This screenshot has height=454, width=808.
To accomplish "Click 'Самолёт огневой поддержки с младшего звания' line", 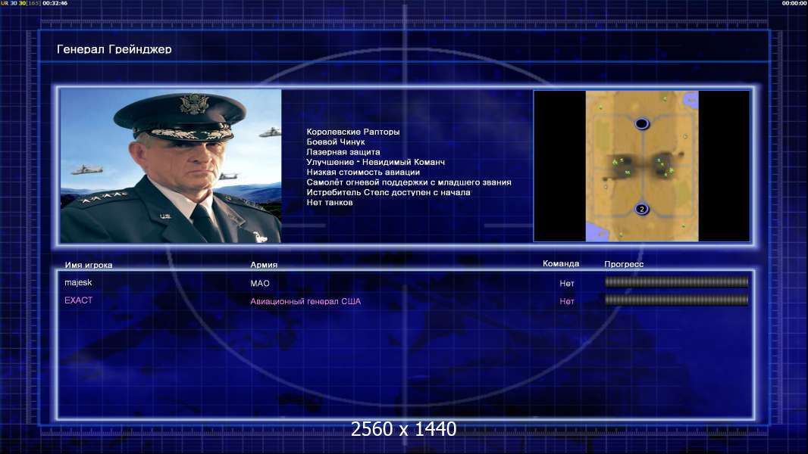I will [409, 182].
